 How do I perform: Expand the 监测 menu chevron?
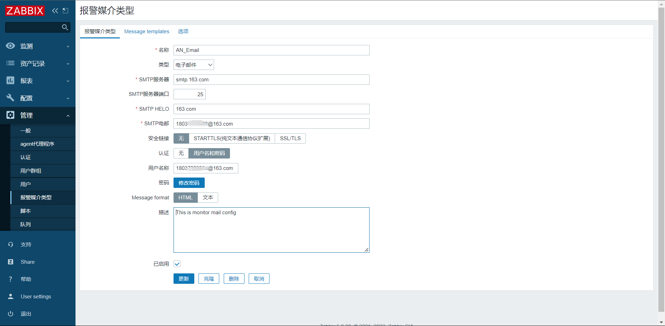point(68,46)
